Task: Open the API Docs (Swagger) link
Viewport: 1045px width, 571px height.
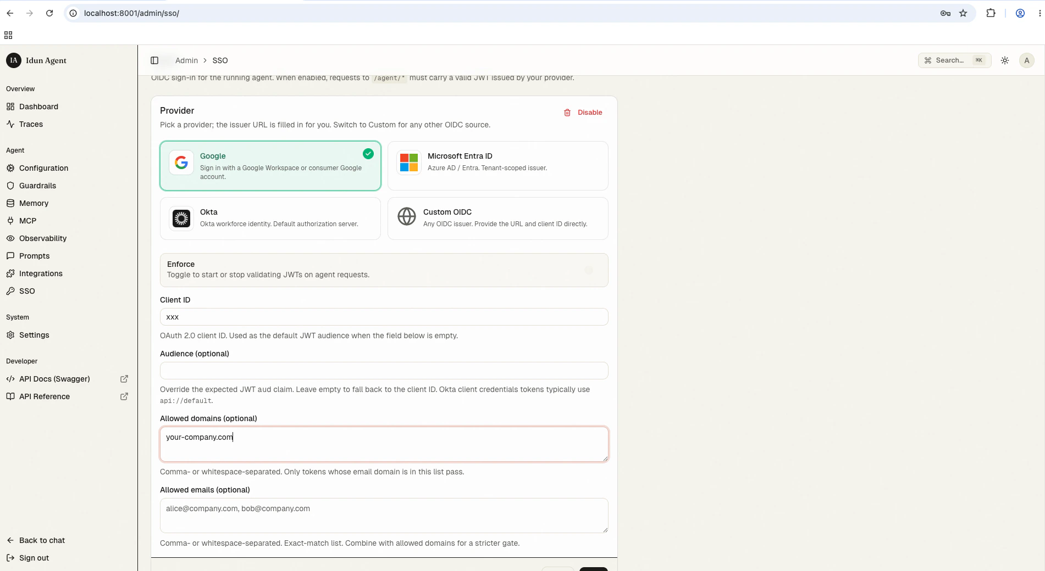Action: (54, 379)
